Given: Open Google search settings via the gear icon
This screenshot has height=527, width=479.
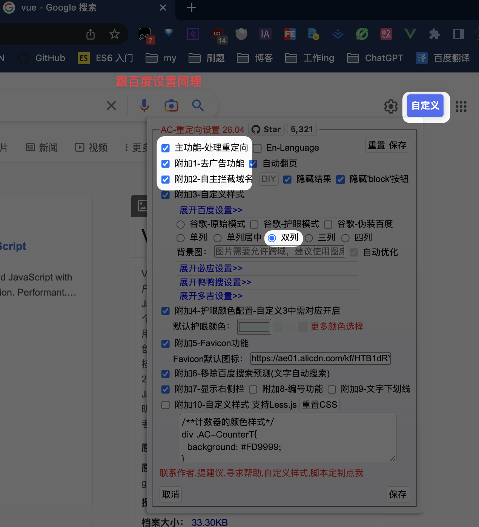Looking at the screenshot, I should pyautogui.click(x=391, y=106).
